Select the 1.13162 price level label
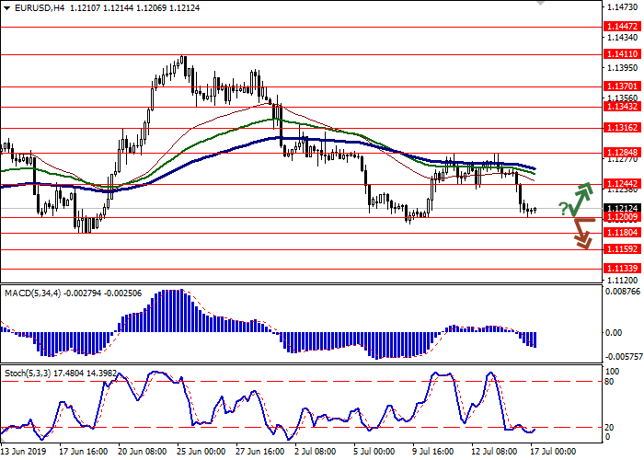Image resolution: width=644 pixels, height=460 pixels. pyautogui.click(x=623, y=127)
